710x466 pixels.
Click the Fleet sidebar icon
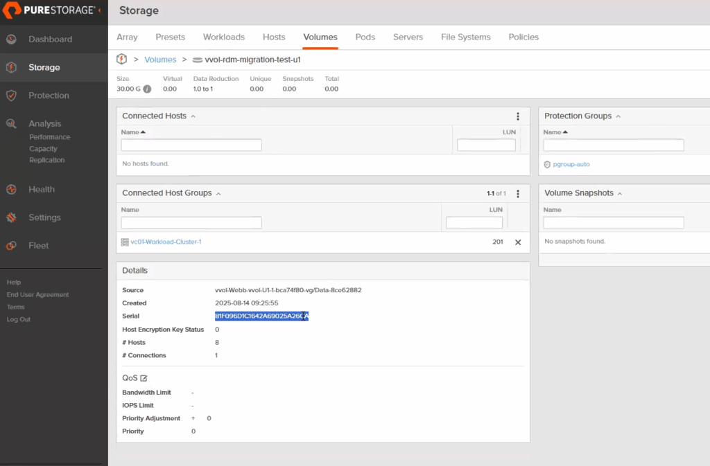tap(11, 245)
